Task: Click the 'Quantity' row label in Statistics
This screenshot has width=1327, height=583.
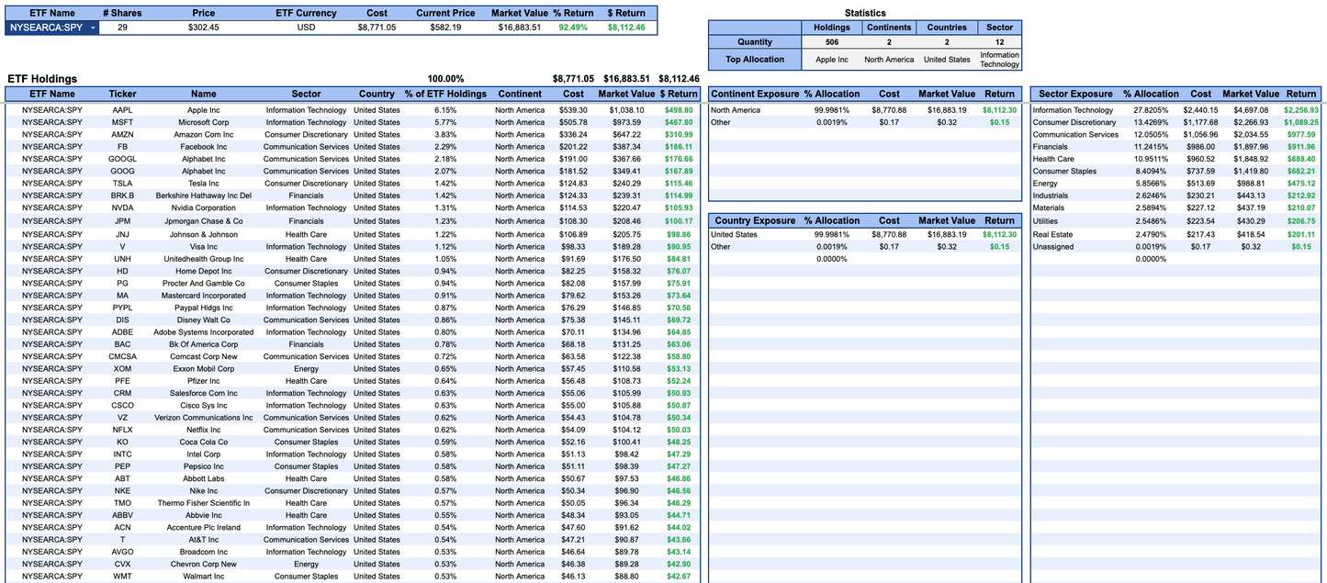Action: 755,41
